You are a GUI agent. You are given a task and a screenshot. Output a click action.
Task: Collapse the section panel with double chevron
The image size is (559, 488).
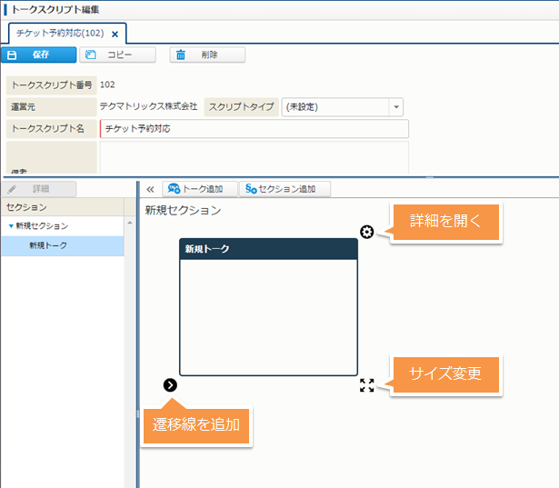[x=150, y=190]
